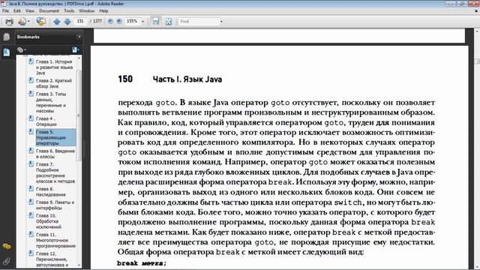Open bookmark Глава 10. Обработка исключений

click(49, 221)
